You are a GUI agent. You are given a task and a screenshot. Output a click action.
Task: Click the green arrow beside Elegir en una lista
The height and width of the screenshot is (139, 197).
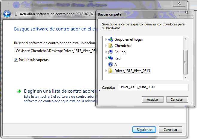tap(19, 91)
